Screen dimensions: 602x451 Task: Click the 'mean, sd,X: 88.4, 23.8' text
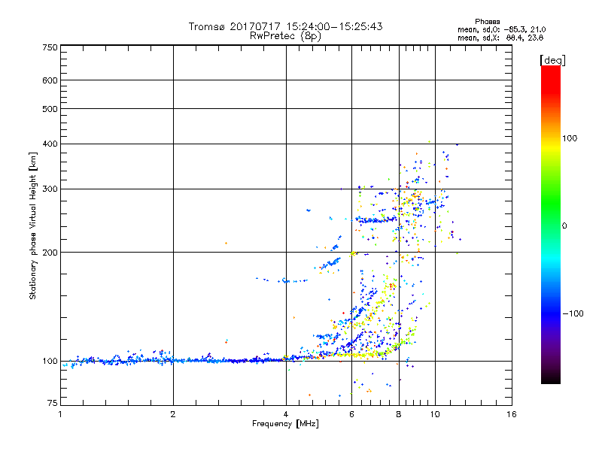click(500, 38)
